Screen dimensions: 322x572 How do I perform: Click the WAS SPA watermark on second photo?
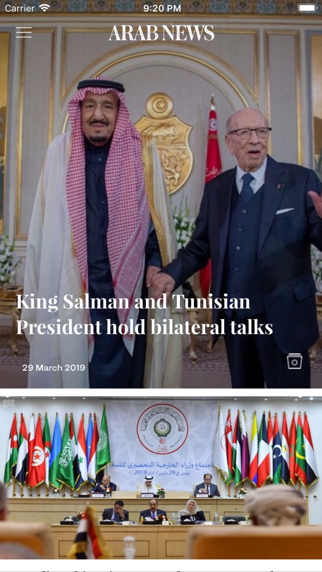(x=8, y=403)
